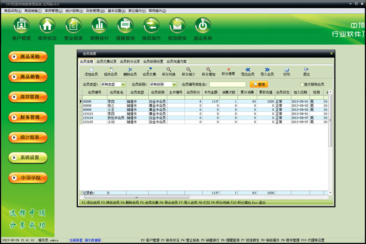366x244 pixels.
Task: Open 提醒查询 reminder query icon
Action: pyautogui.click(x=125, y=29)
